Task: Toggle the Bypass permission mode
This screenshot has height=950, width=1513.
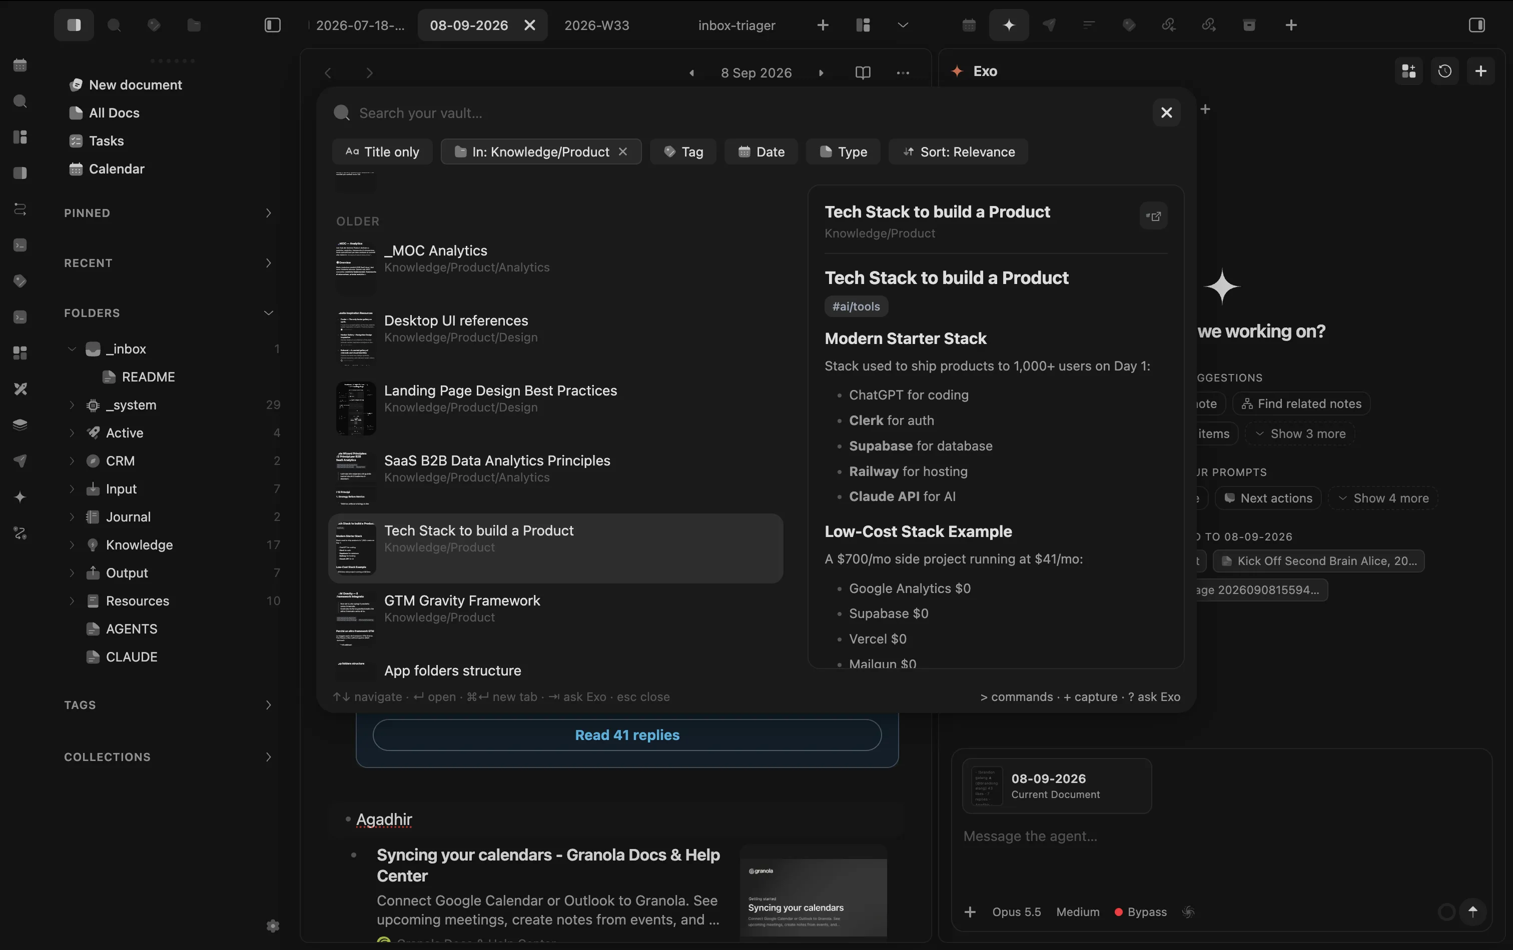Action: tap(1140, 911)
